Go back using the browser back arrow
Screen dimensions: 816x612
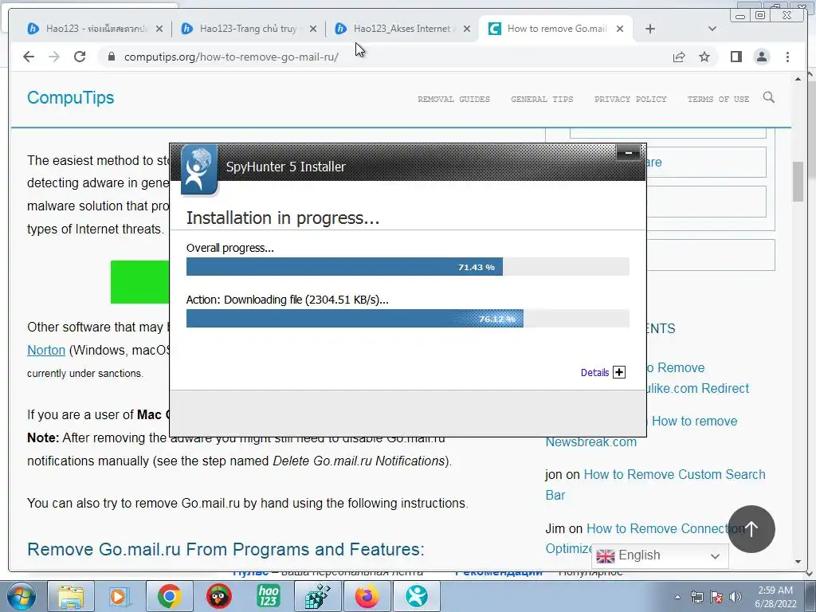click(29, 57)
